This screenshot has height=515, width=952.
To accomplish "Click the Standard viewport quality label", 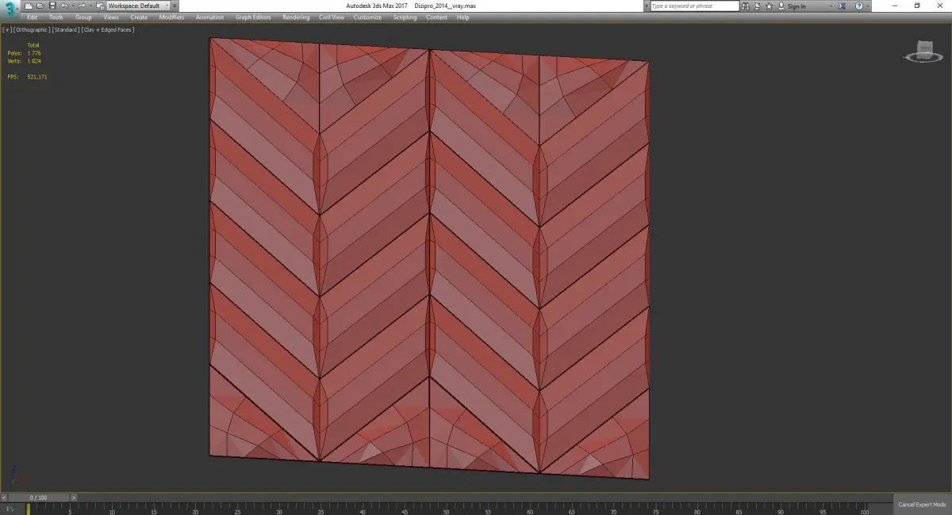I will (x=66, y=29).
